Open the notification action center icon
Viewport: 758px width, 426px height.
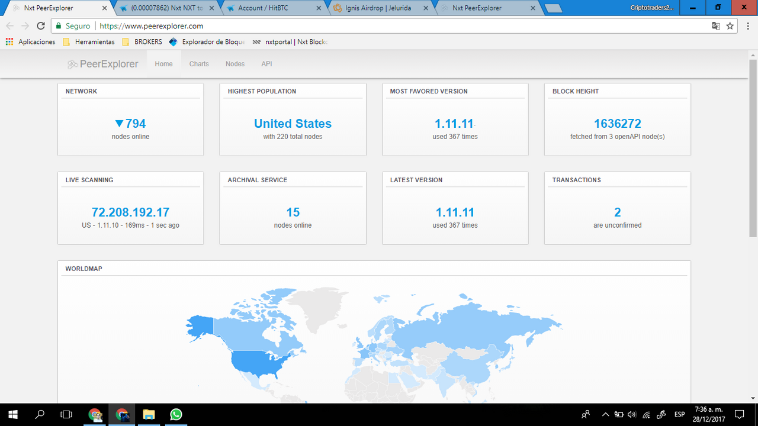739,414
